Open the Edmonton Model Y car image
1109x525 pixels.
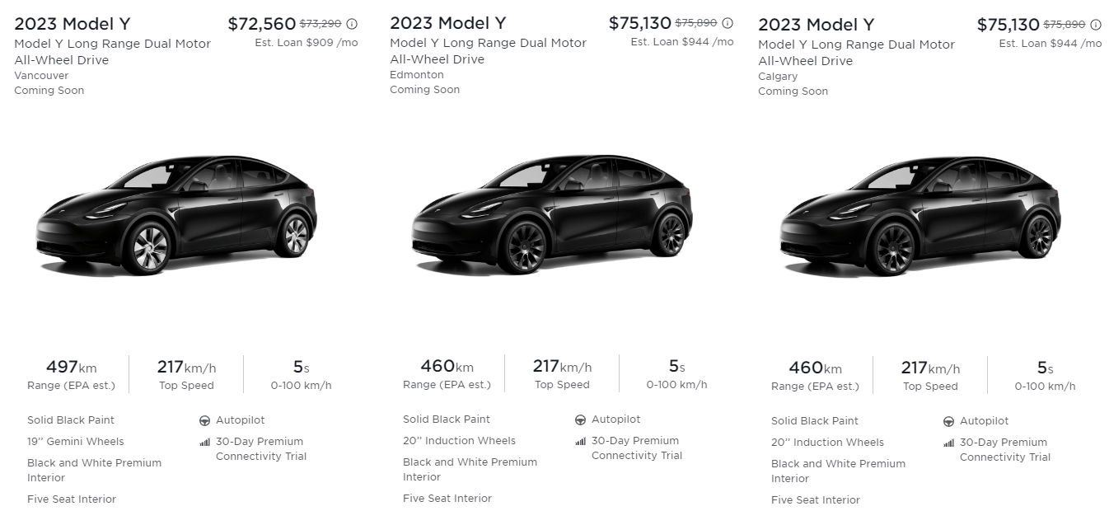[552, 214]
